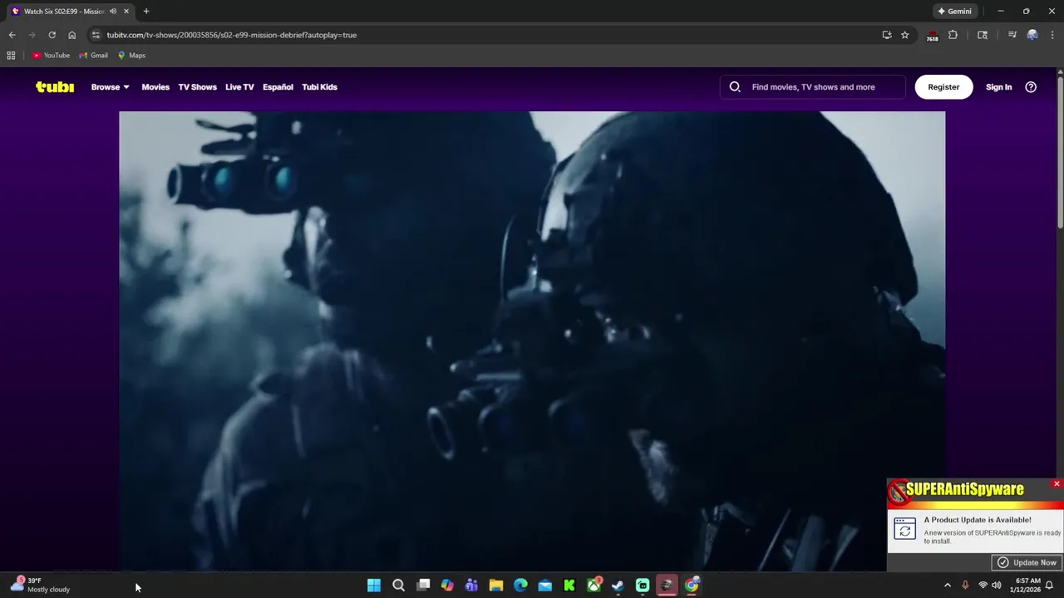Viewport: 1064px width, 598px height.
Task: Close the Watch Six S02:E99 tab
Action: click(x=126, y=12)
